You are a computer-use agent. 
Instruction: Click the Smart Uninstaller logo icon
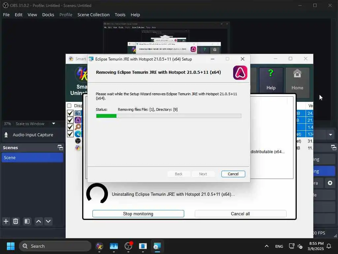[82, 74]
